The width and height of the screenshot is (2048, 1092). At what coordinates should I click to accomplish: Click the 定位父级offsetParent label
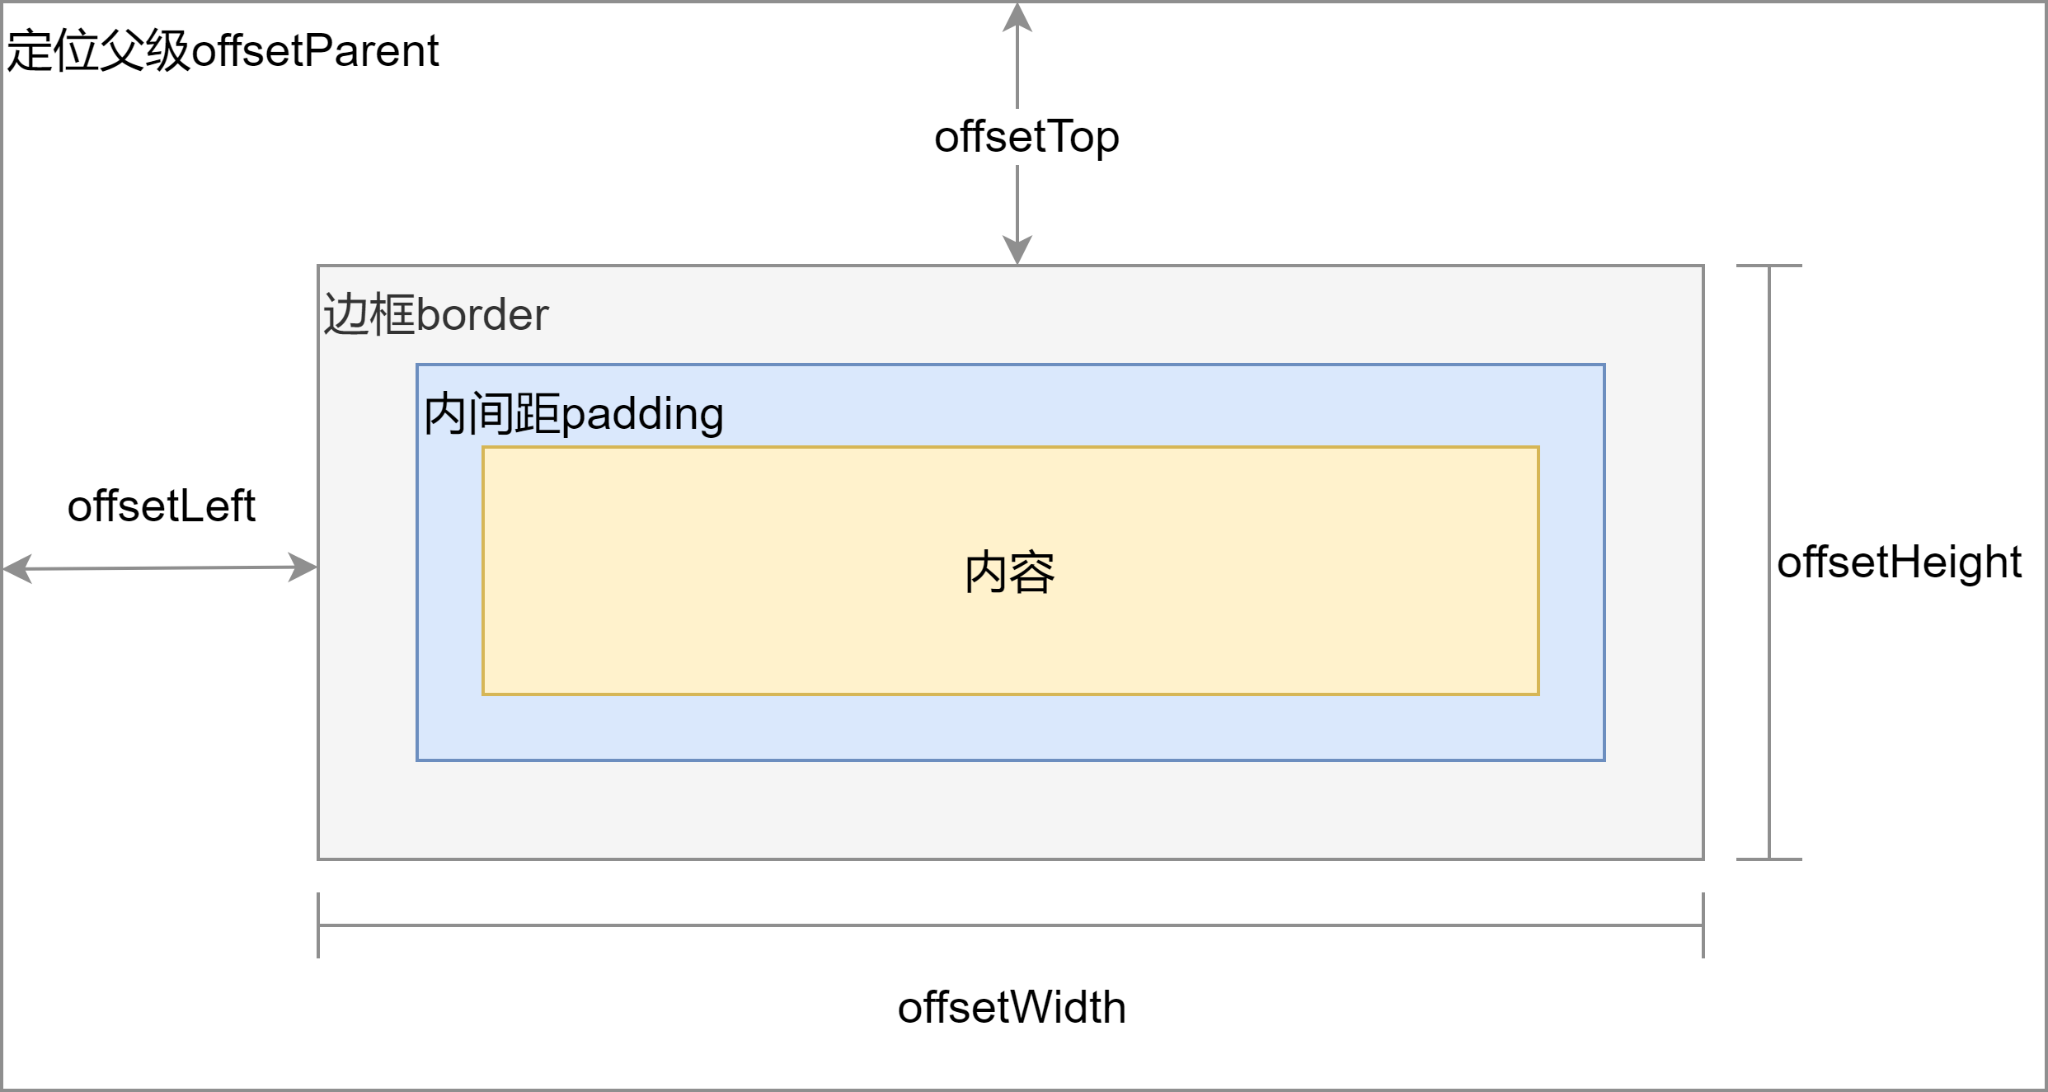[223, 51]
